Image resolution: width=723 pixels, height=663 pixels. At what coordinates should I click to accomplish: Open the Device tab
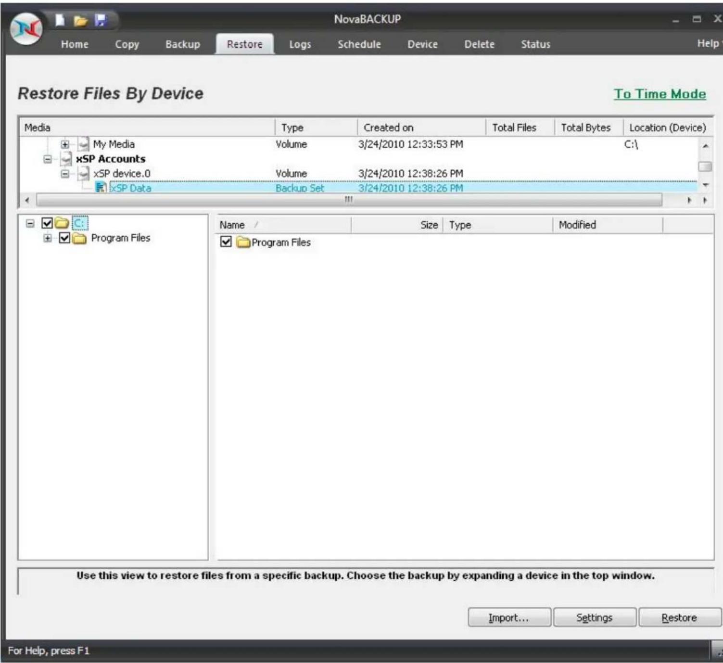pos(422,44)
